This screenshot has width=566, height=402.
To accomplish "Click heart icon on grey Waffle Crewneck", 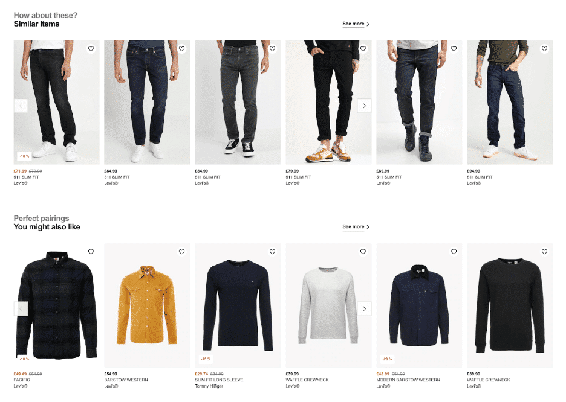I will tap(363, 252).
